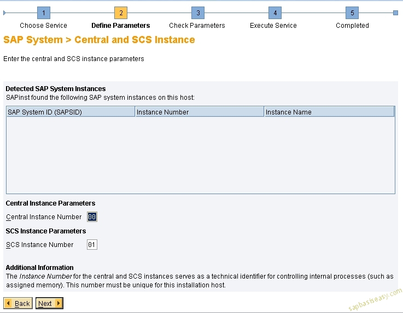Click SAP System ID (SAPSID) column header

point(71,112)
